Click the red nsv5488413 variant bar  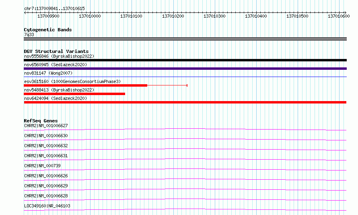pyautogui.click(x=74, y=94)
